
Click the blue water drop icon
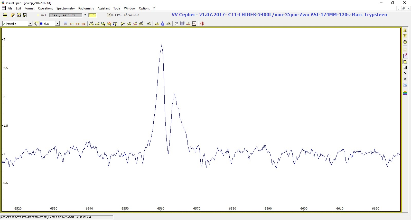[x=163, y=24]
